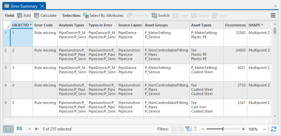Open Calculate field tool
Viewport: 281px width, 136px height.
pyautogui.click(x=37, y=16)
